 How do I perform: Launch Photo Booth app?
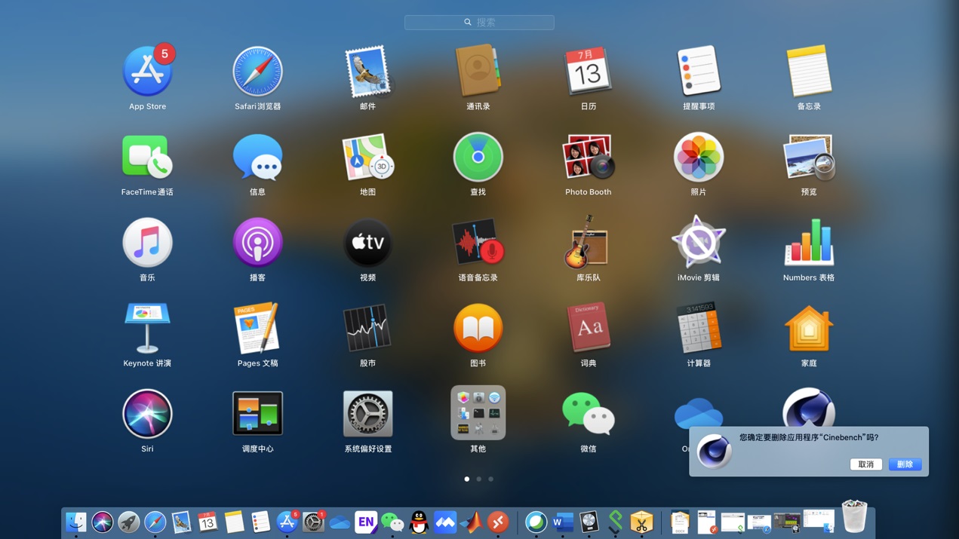click(588, 157)
